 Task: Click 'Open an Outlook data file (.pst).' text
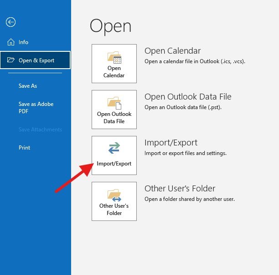pos(183,107)
